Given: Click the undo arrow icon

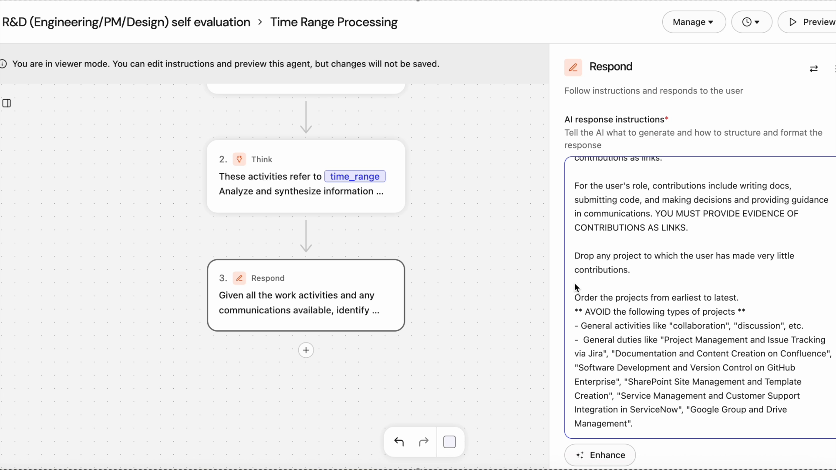Looking at the screenshot, I should point(399,442).
